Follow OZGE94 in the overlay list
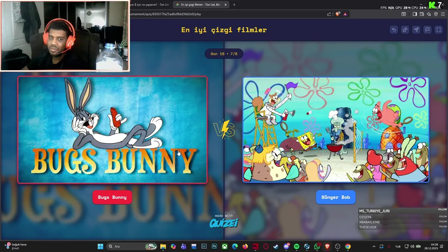Image resolution: width=448 pixels, height=252 pixels. point(443,217)
